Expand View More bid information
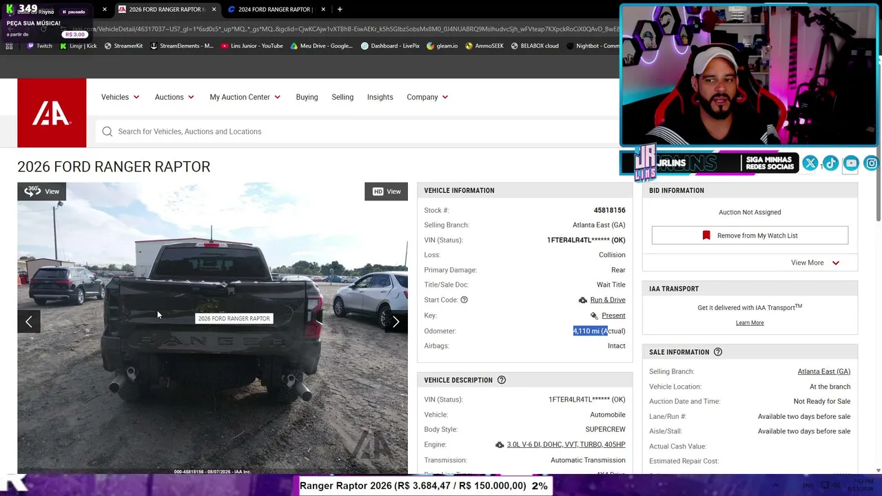The image size is (882, 496). pos(815,262)
